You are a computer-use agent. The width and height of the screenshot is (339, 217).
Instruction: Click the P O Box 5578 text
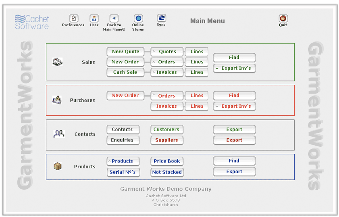(x=166, y=200)
